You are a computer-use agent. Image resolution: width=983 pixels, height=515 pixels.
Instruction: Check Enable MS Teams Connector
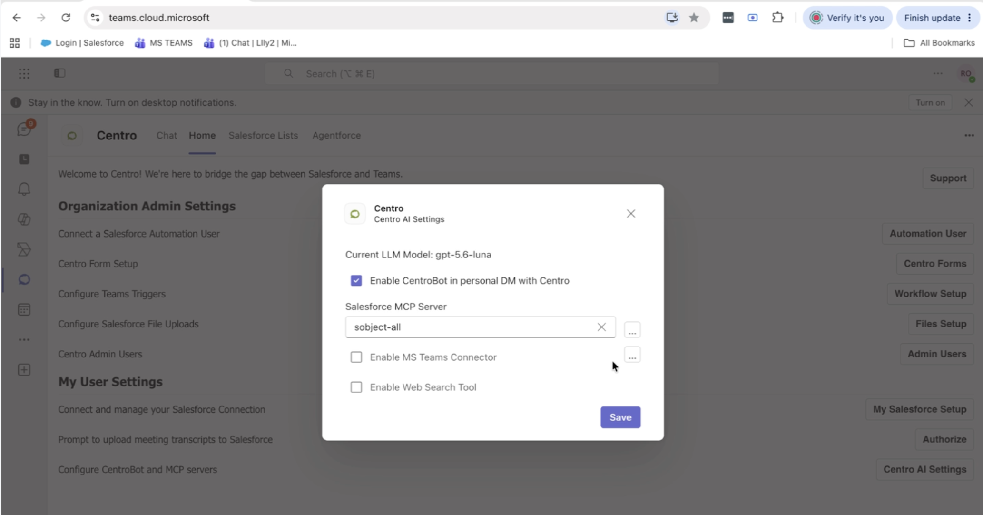coord(356,357)
